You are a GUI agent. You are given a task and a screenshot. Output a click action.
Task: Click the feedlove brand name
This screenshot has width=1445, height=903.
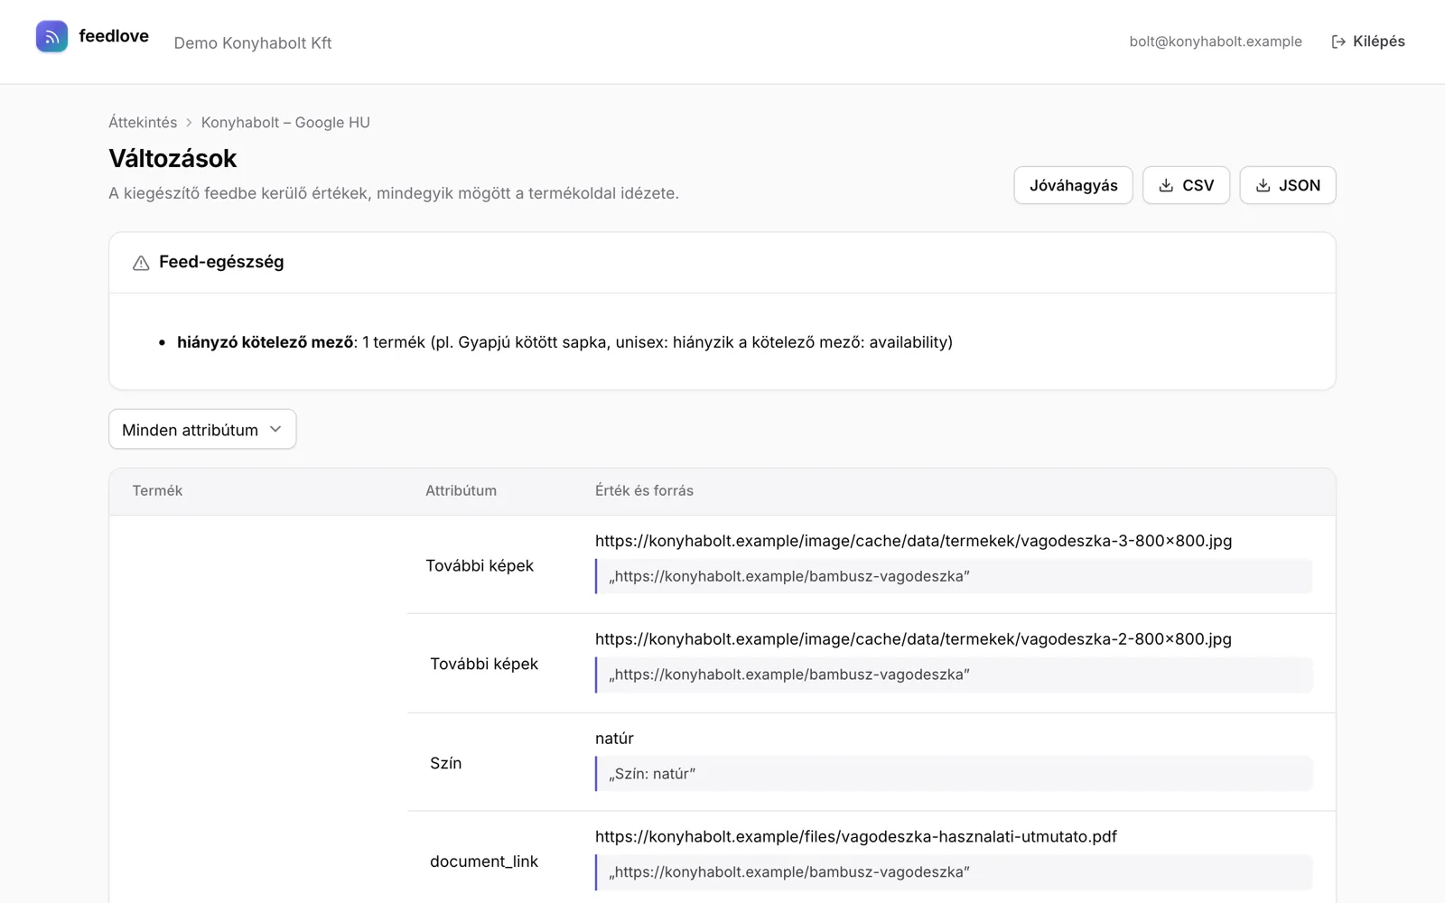point(114,36)
